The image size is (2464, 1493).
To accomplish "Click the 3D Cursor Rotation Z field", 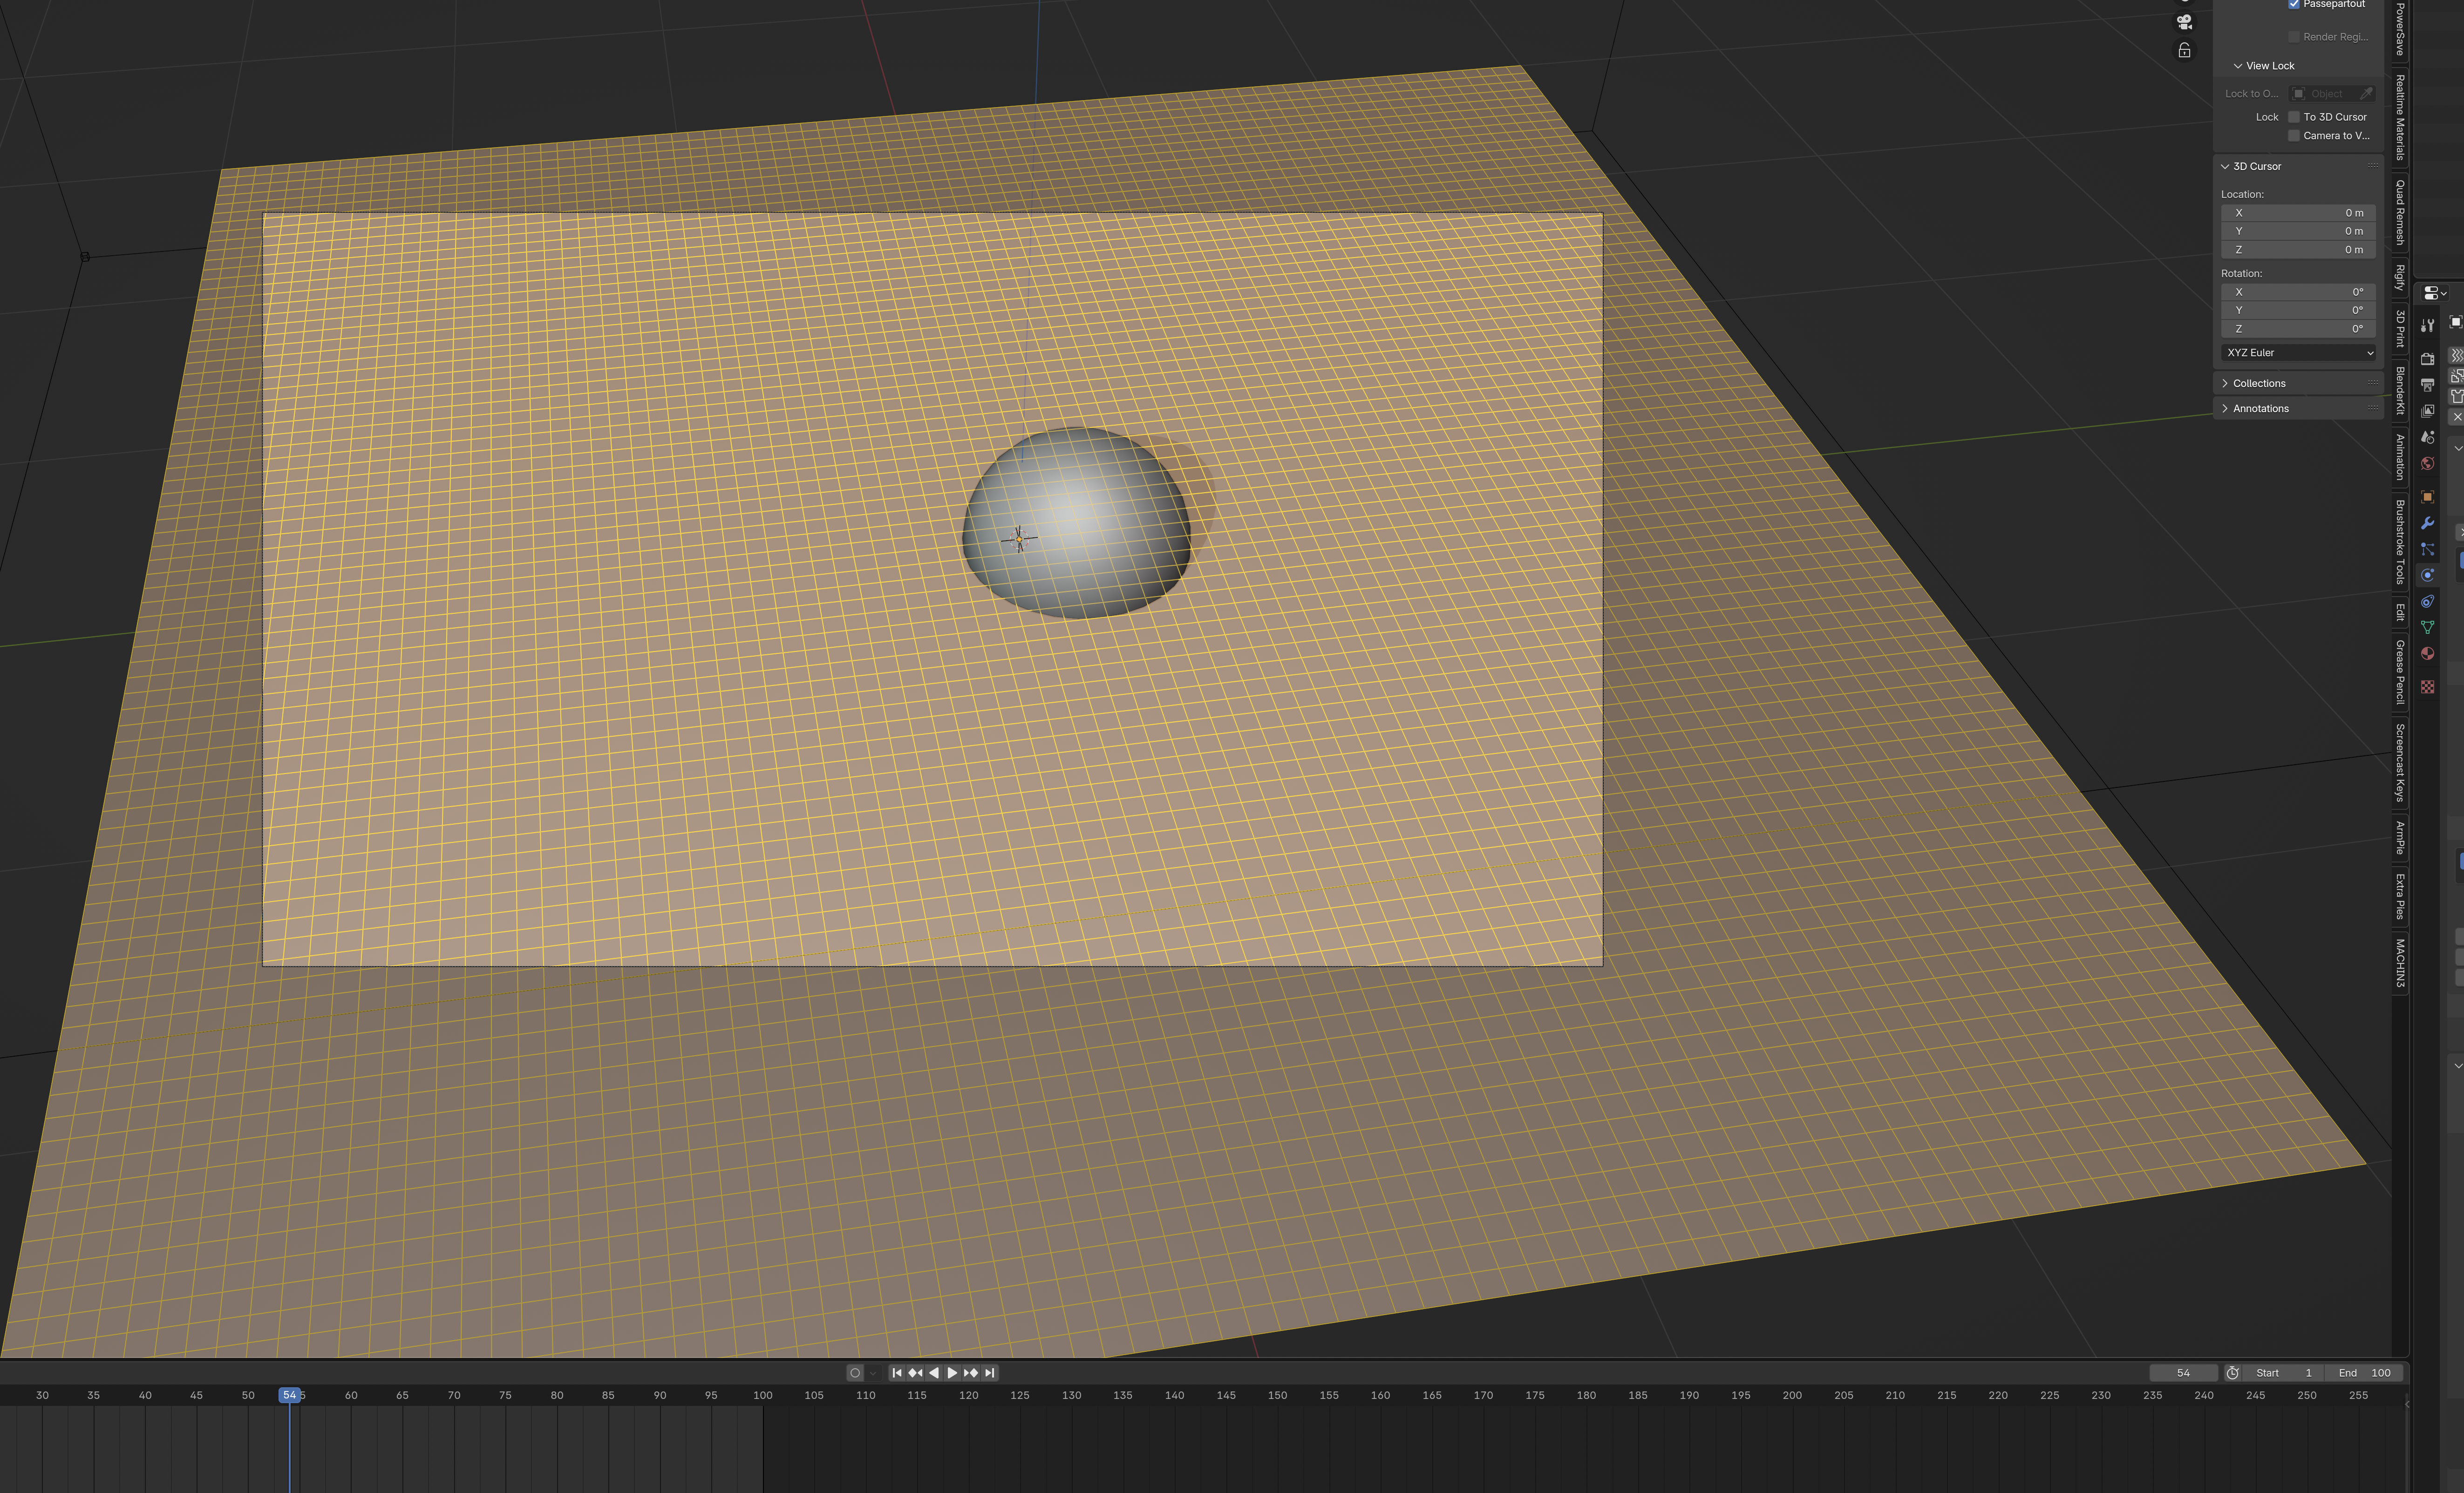I will coord(2298,329).
